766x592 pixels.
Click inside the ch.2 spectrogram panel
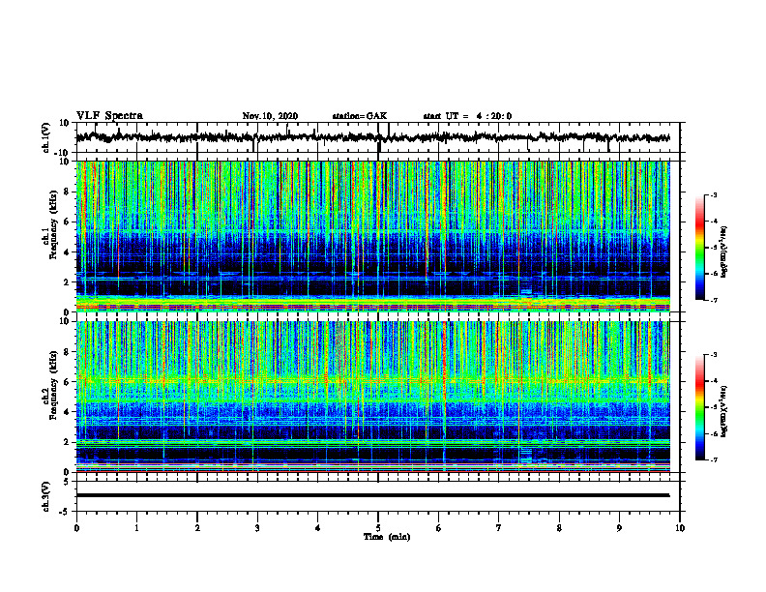[372, 397]
